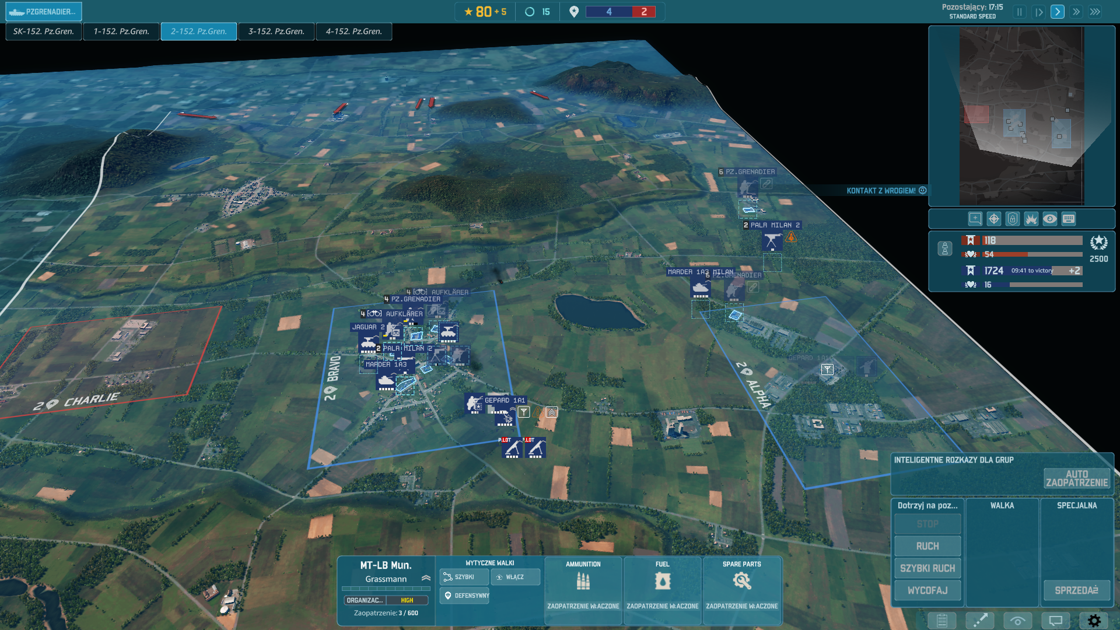1120x630 pixels.
Task: Toggle the WŁĄCZ engagement rule
Action: point(515,577)
